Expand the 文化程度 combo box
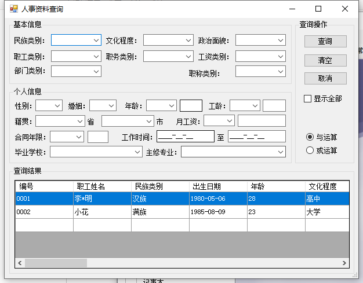This screenshot has width=363, height=283. [x=168, y=41]
